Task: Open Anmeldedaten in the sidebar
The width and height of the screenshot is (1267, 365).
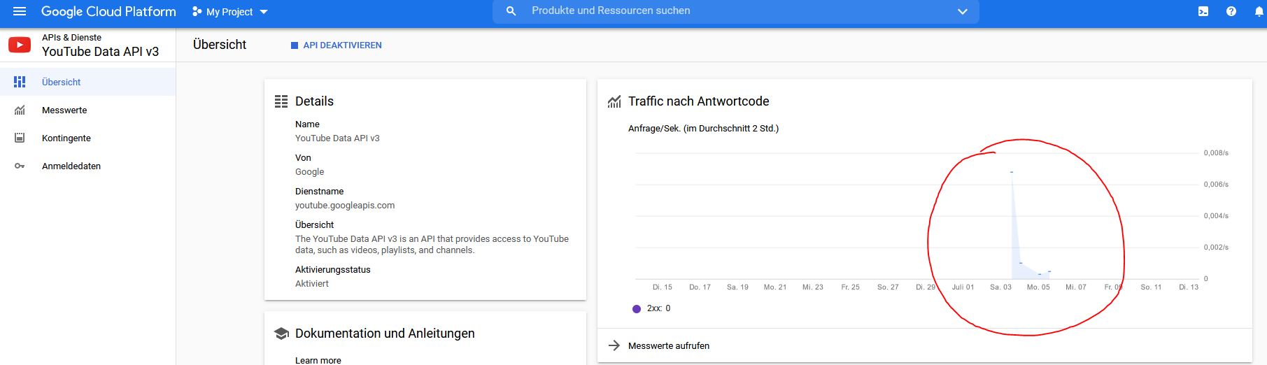Action: (87, 166)
